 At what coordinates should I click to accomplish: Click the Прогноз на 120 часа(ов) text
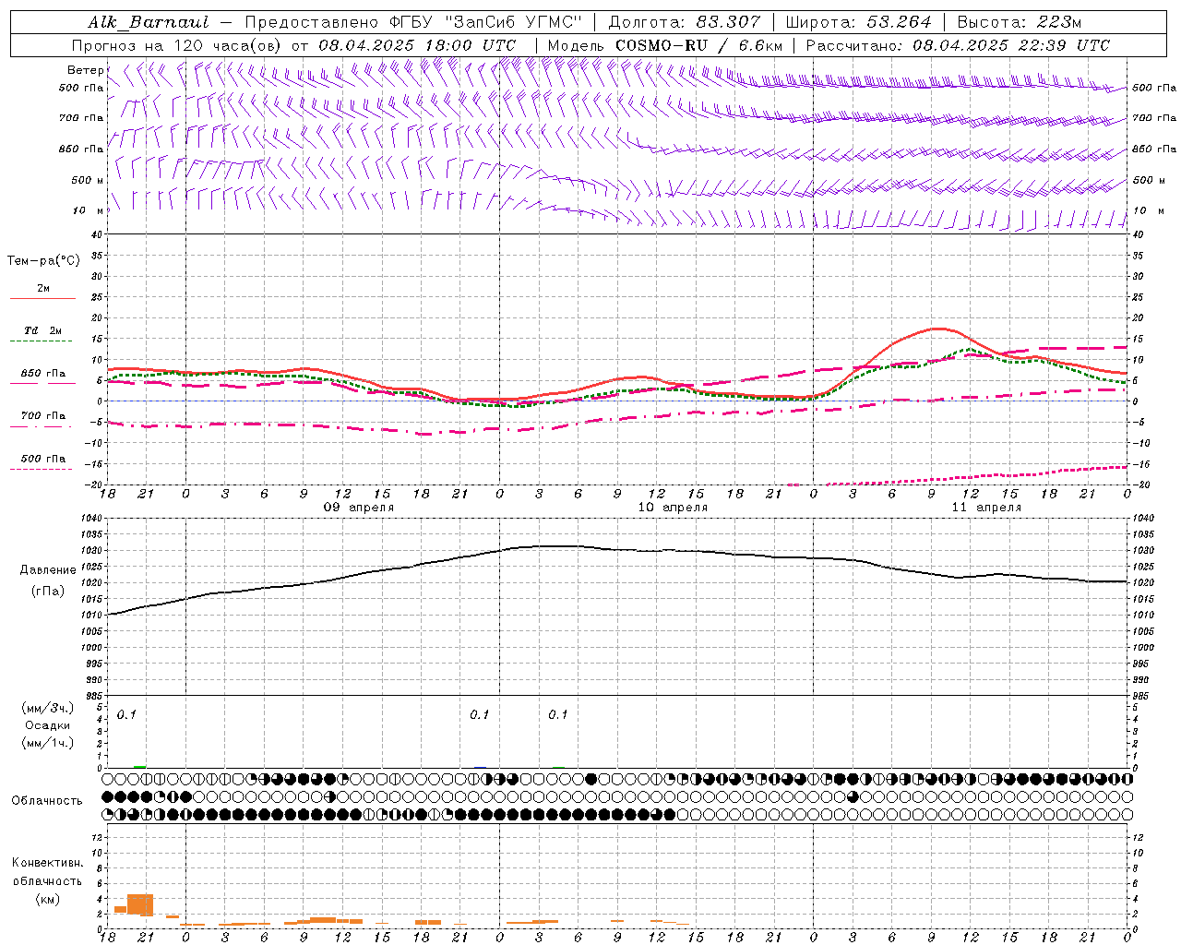coord(178,45)
